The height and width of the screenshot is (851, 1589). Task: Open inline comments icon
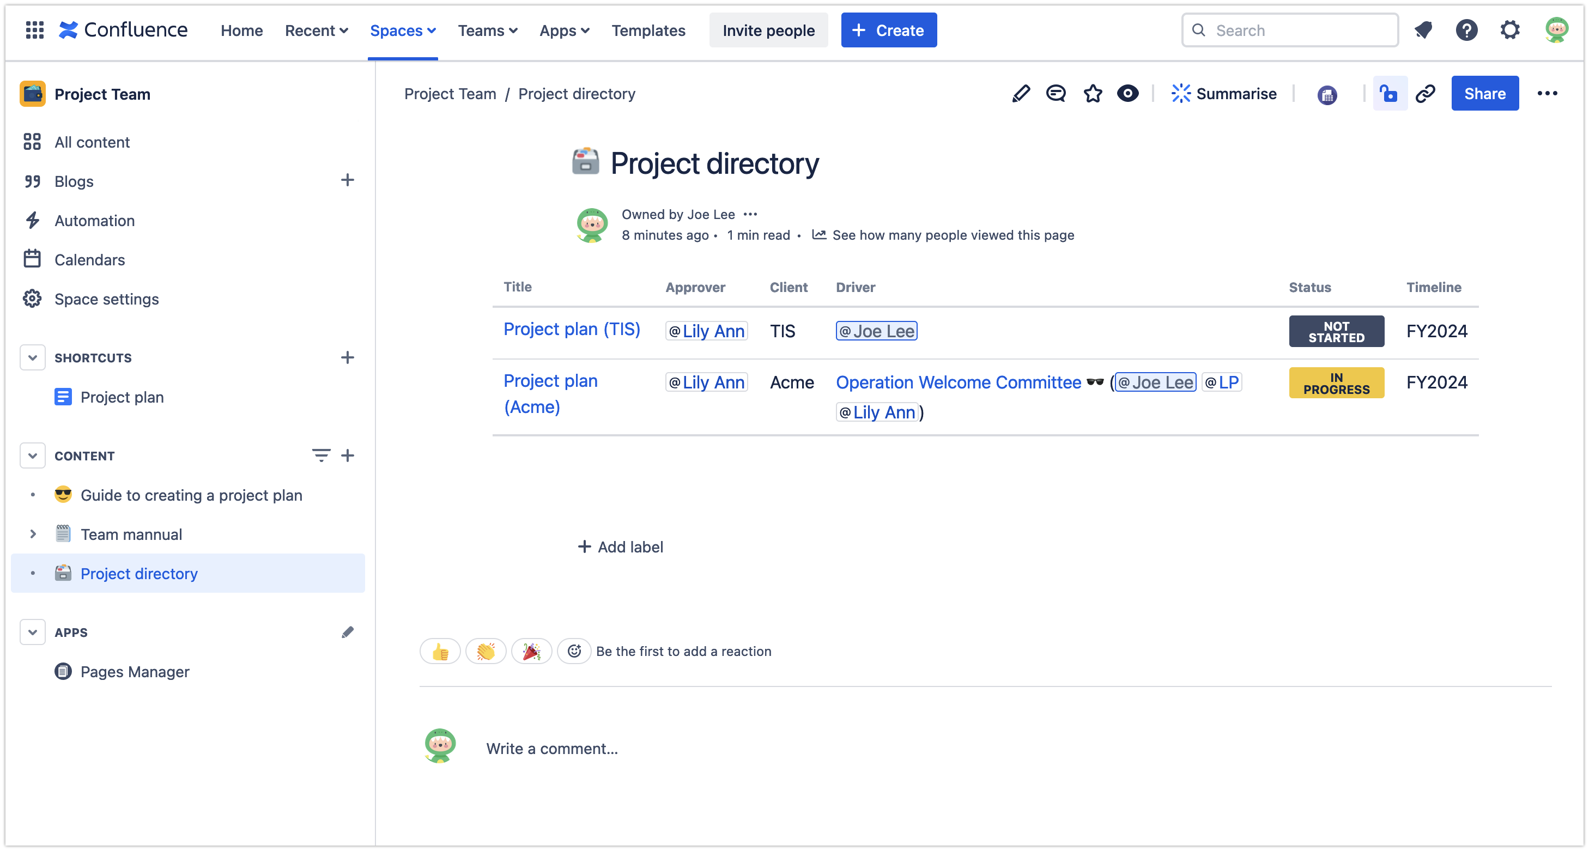[1056, 94]
